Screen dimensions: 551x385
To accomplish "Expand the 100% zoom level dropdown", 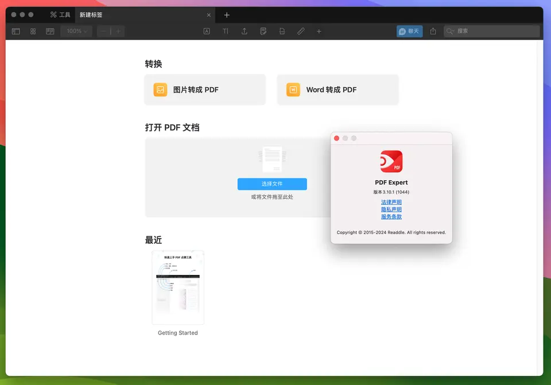I will [76, 31].
